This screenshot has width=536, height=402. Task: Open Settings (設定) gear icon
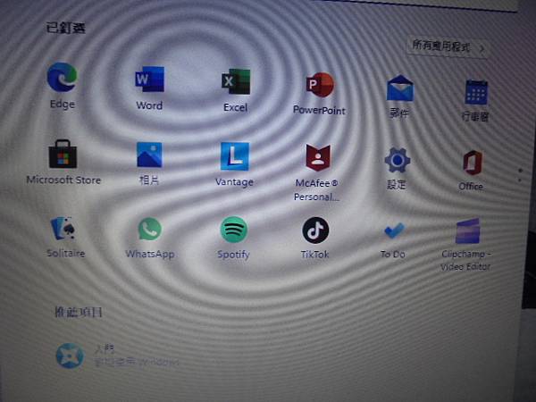point(398,160)
